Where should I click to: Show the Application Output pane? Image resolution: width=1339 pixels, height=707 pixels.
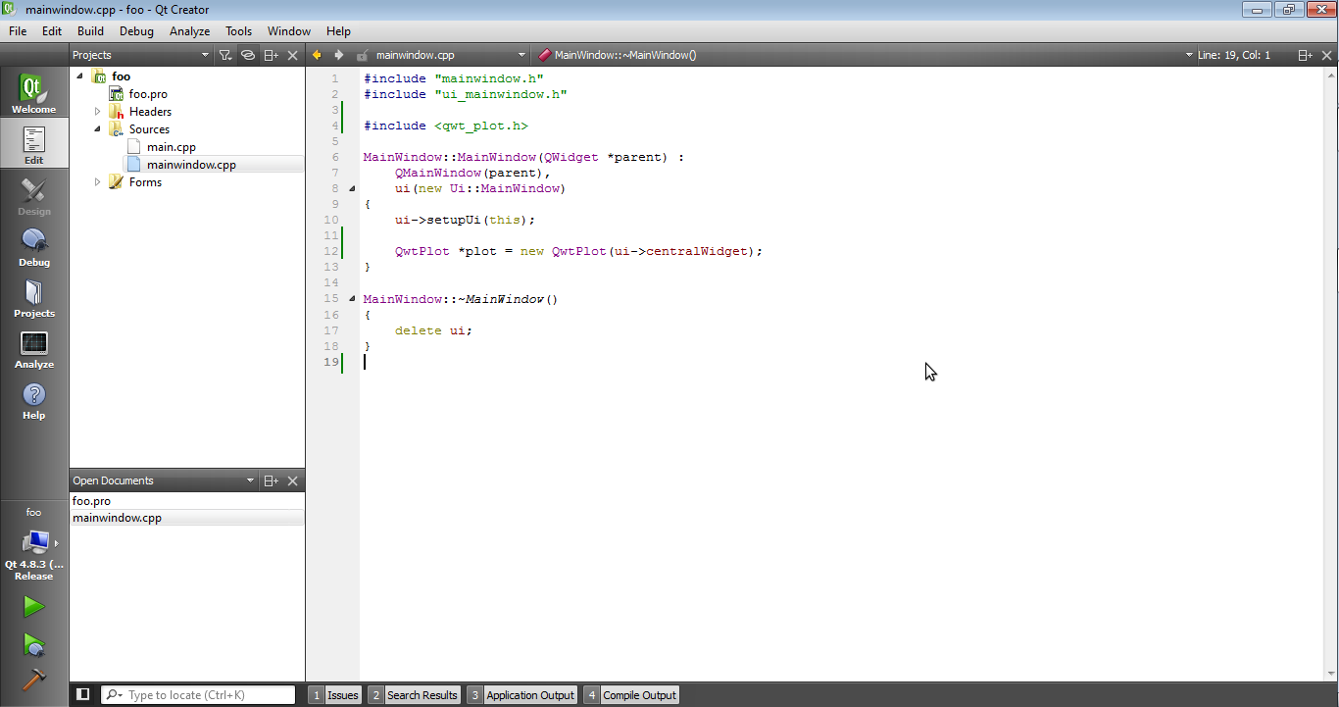click(x=521, y=695)
